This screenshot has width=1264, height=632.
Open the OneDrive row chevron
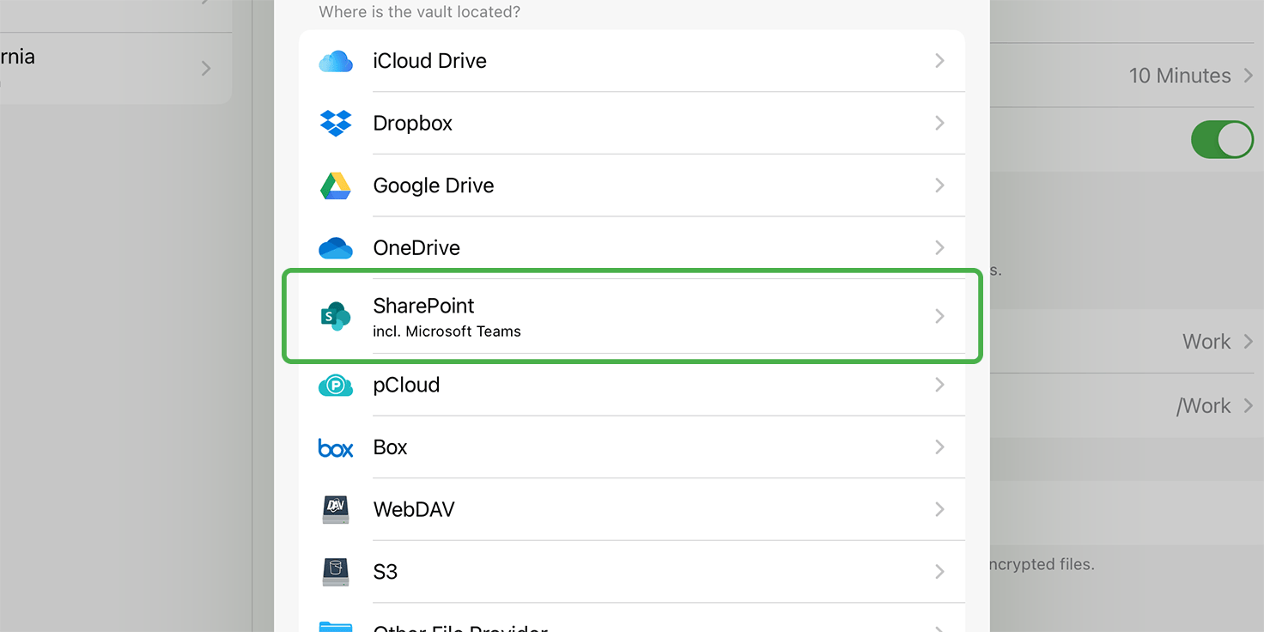tap(939, 247)
